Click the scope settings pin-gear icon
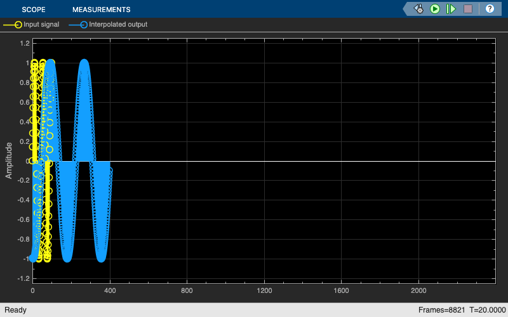Screen dimensions: 508x317 418,9
